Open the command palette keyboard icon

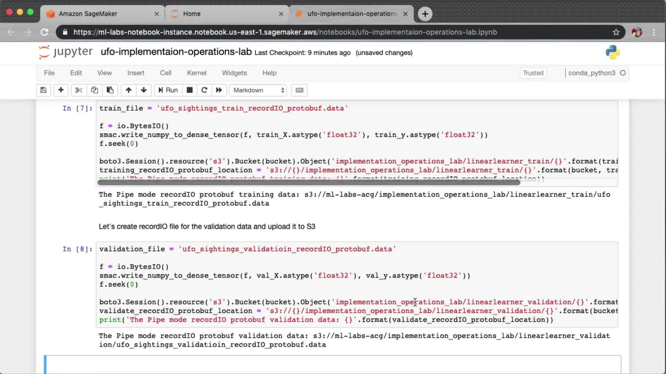point(299,90)
